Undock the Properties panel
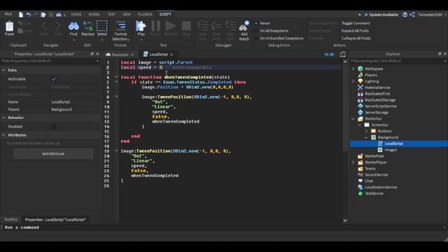The image size is (448, 252). [x=92, y=54]
